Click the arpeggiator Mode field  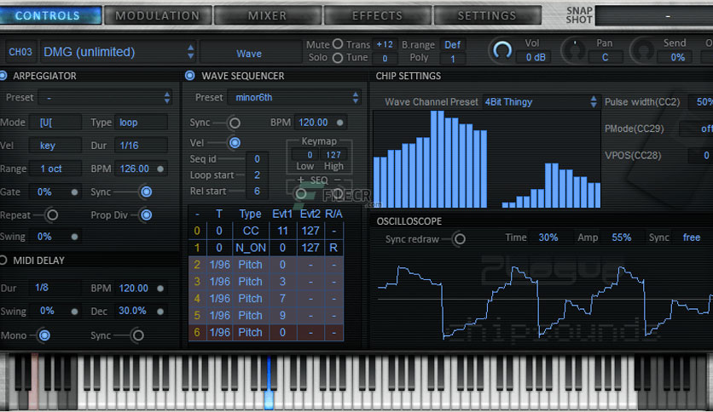click(55, 123)
